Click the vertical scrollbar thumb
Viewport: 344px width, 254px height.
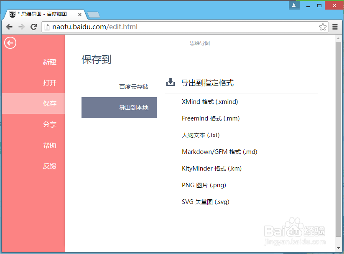click(x=338, y=139)
